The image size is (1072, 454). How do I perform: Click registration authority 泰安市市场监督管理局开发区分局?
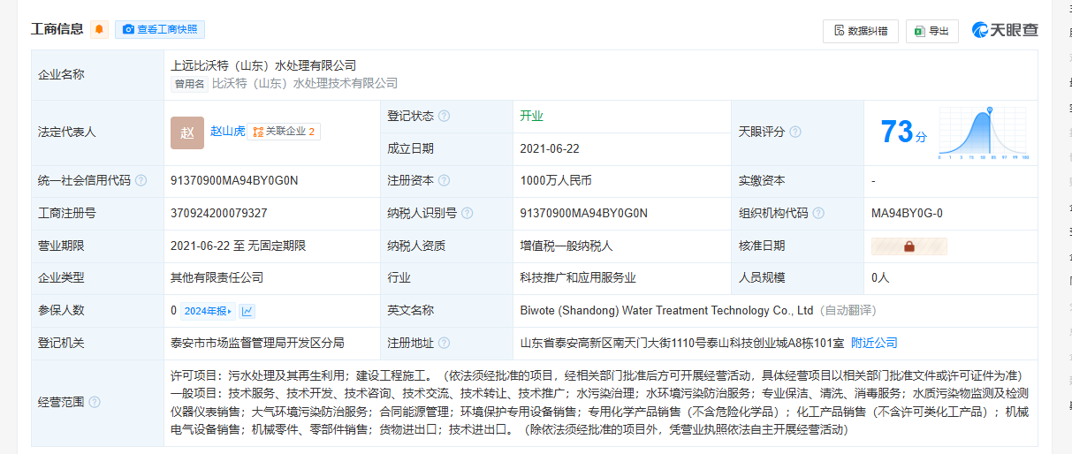257,343
